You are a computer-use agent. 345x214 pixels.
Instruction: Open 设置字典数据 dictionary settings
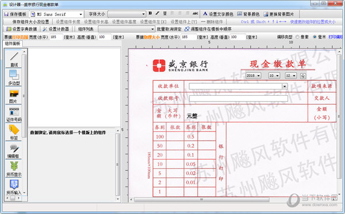pyautogui.click(x=22, y=29)
